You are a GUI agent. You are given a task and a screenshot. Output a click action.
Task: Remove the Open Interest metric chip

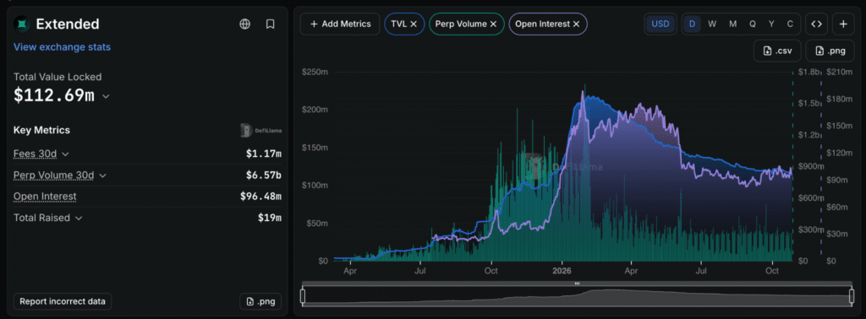point(576,24)
